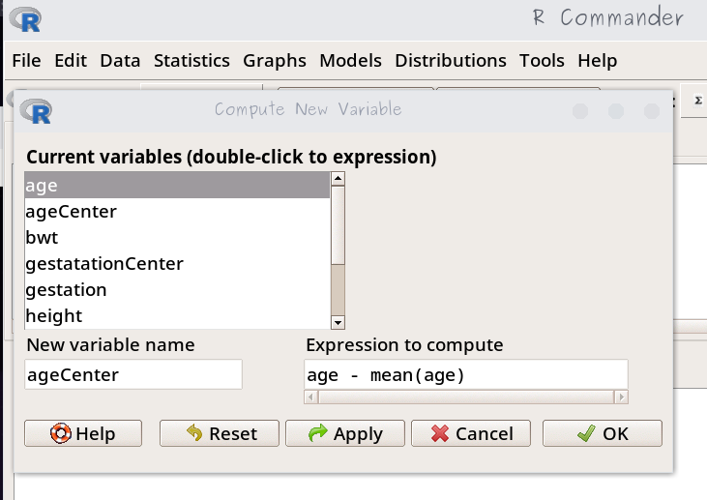Click the Expression to compute field

465,374
